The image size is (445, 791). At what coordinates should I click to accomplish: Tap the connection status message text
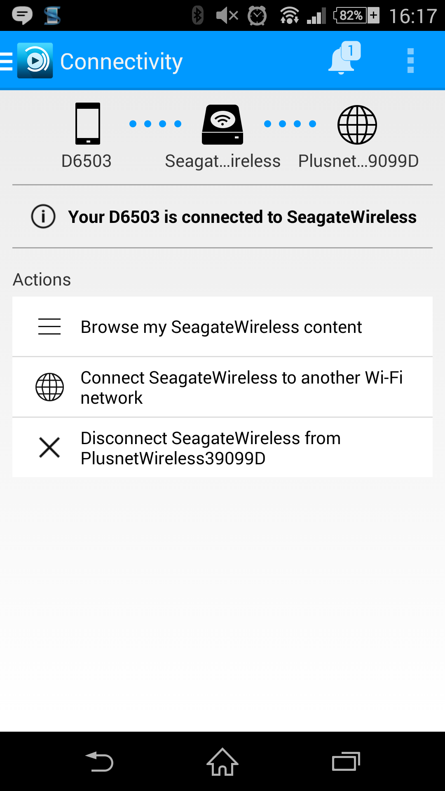coord(242,217)
